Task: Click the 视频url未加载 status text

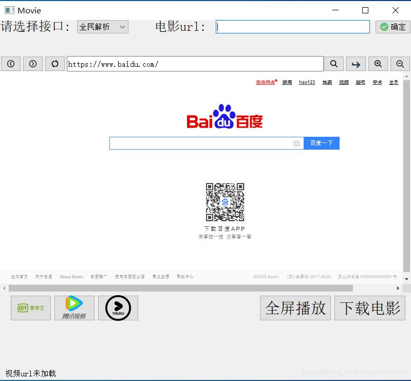Action: (x=31, y=373)
